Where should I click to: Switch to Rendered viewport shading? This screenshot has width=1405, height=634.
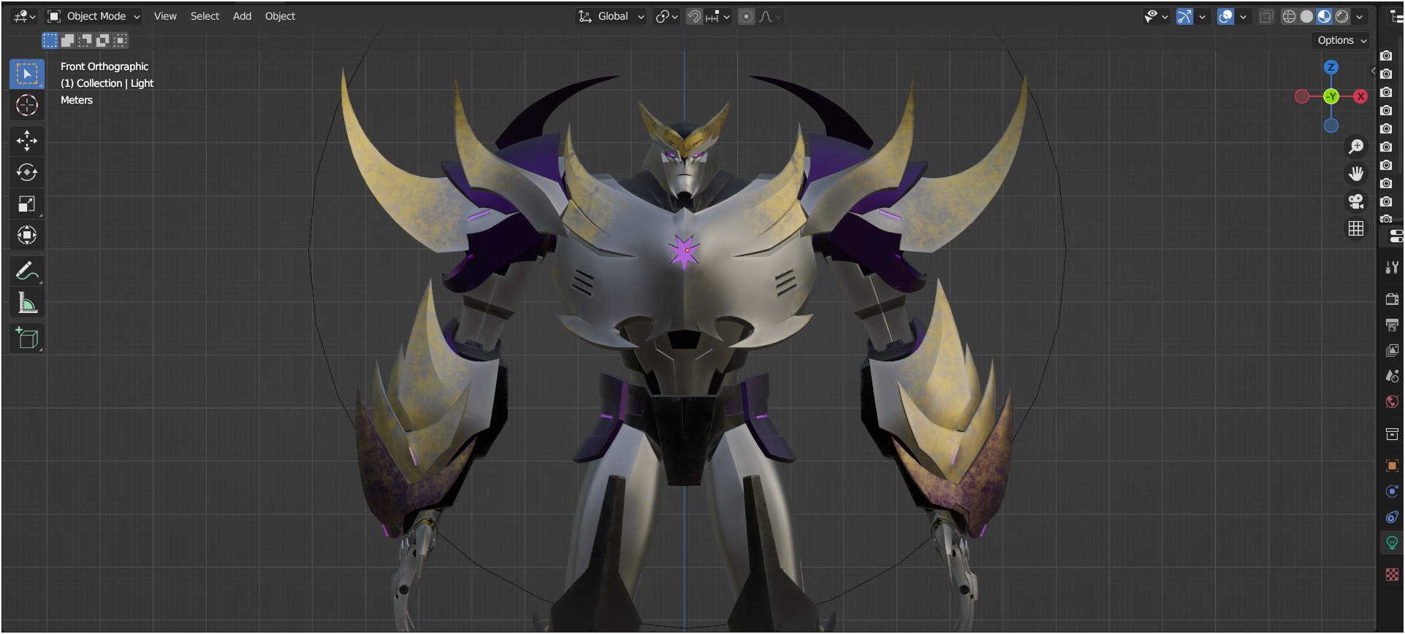pyautogui.click(x=1342, y=16)
